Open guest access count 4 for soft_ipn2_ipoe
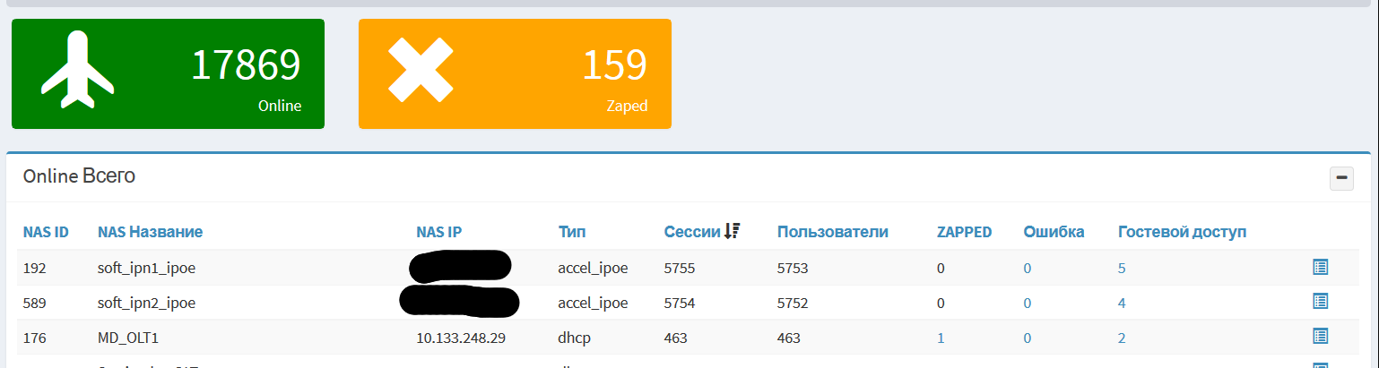The width and height of the screenshot is (1379, 368). coord(1122,303)
